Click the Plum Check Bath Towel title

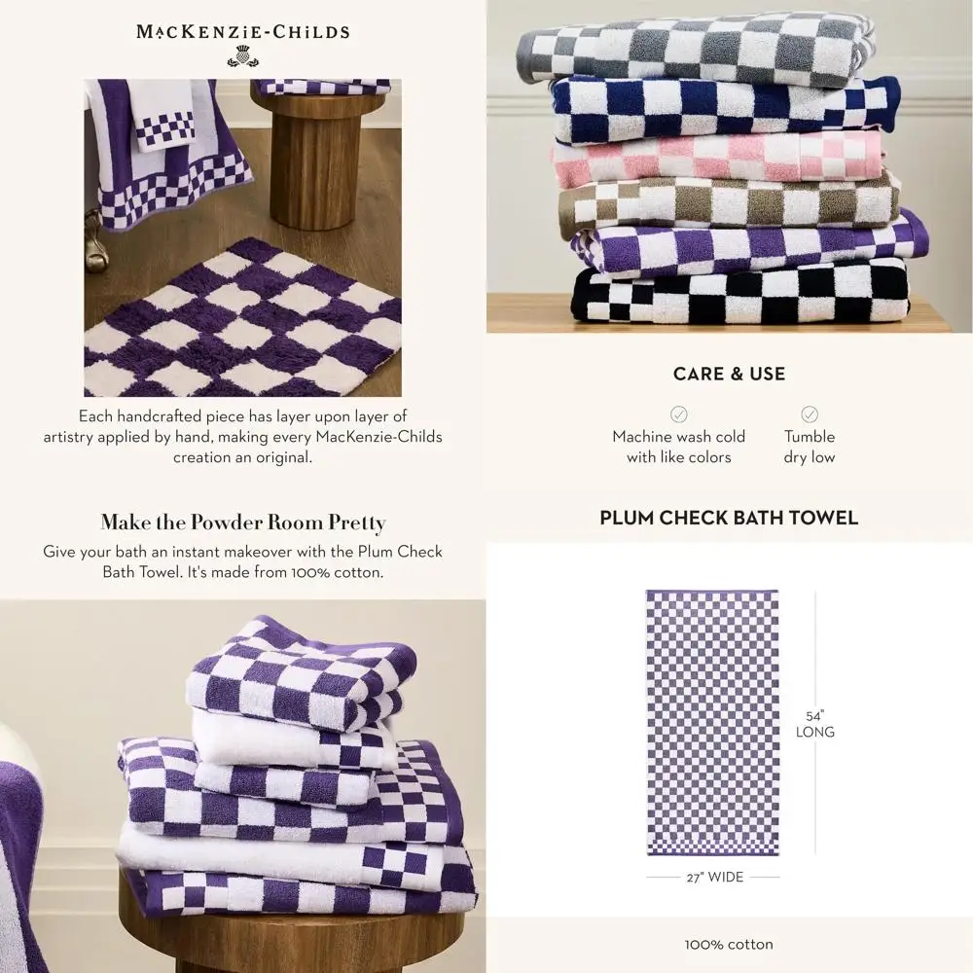pos(729,518)
